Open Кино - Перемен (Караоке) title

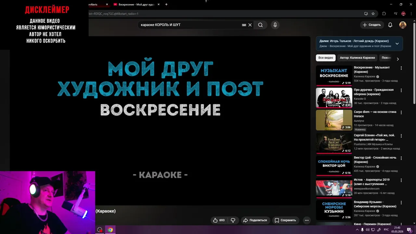pyautogui.click(x=372, y=224)
